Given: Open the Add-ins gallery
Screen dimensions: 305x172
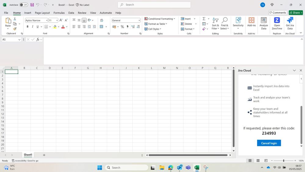Looking at the screenshot, I should coord(251,22).
